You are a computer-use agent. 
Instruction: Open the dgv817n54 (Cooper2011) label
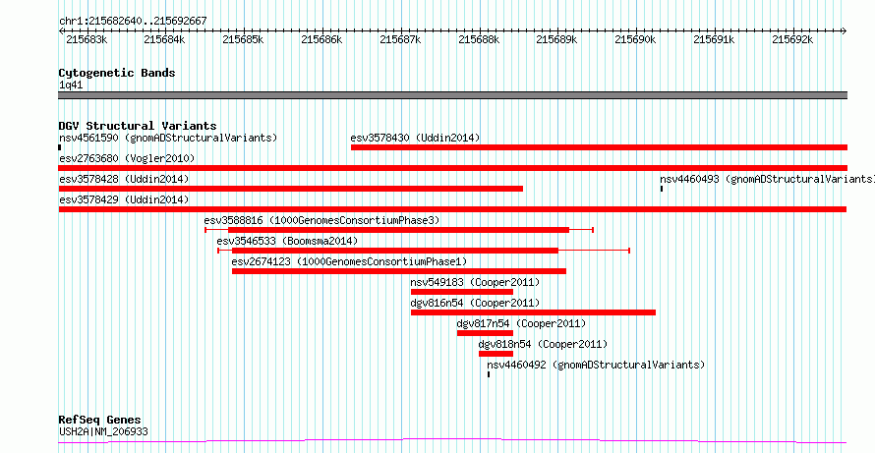coord(521,323)
